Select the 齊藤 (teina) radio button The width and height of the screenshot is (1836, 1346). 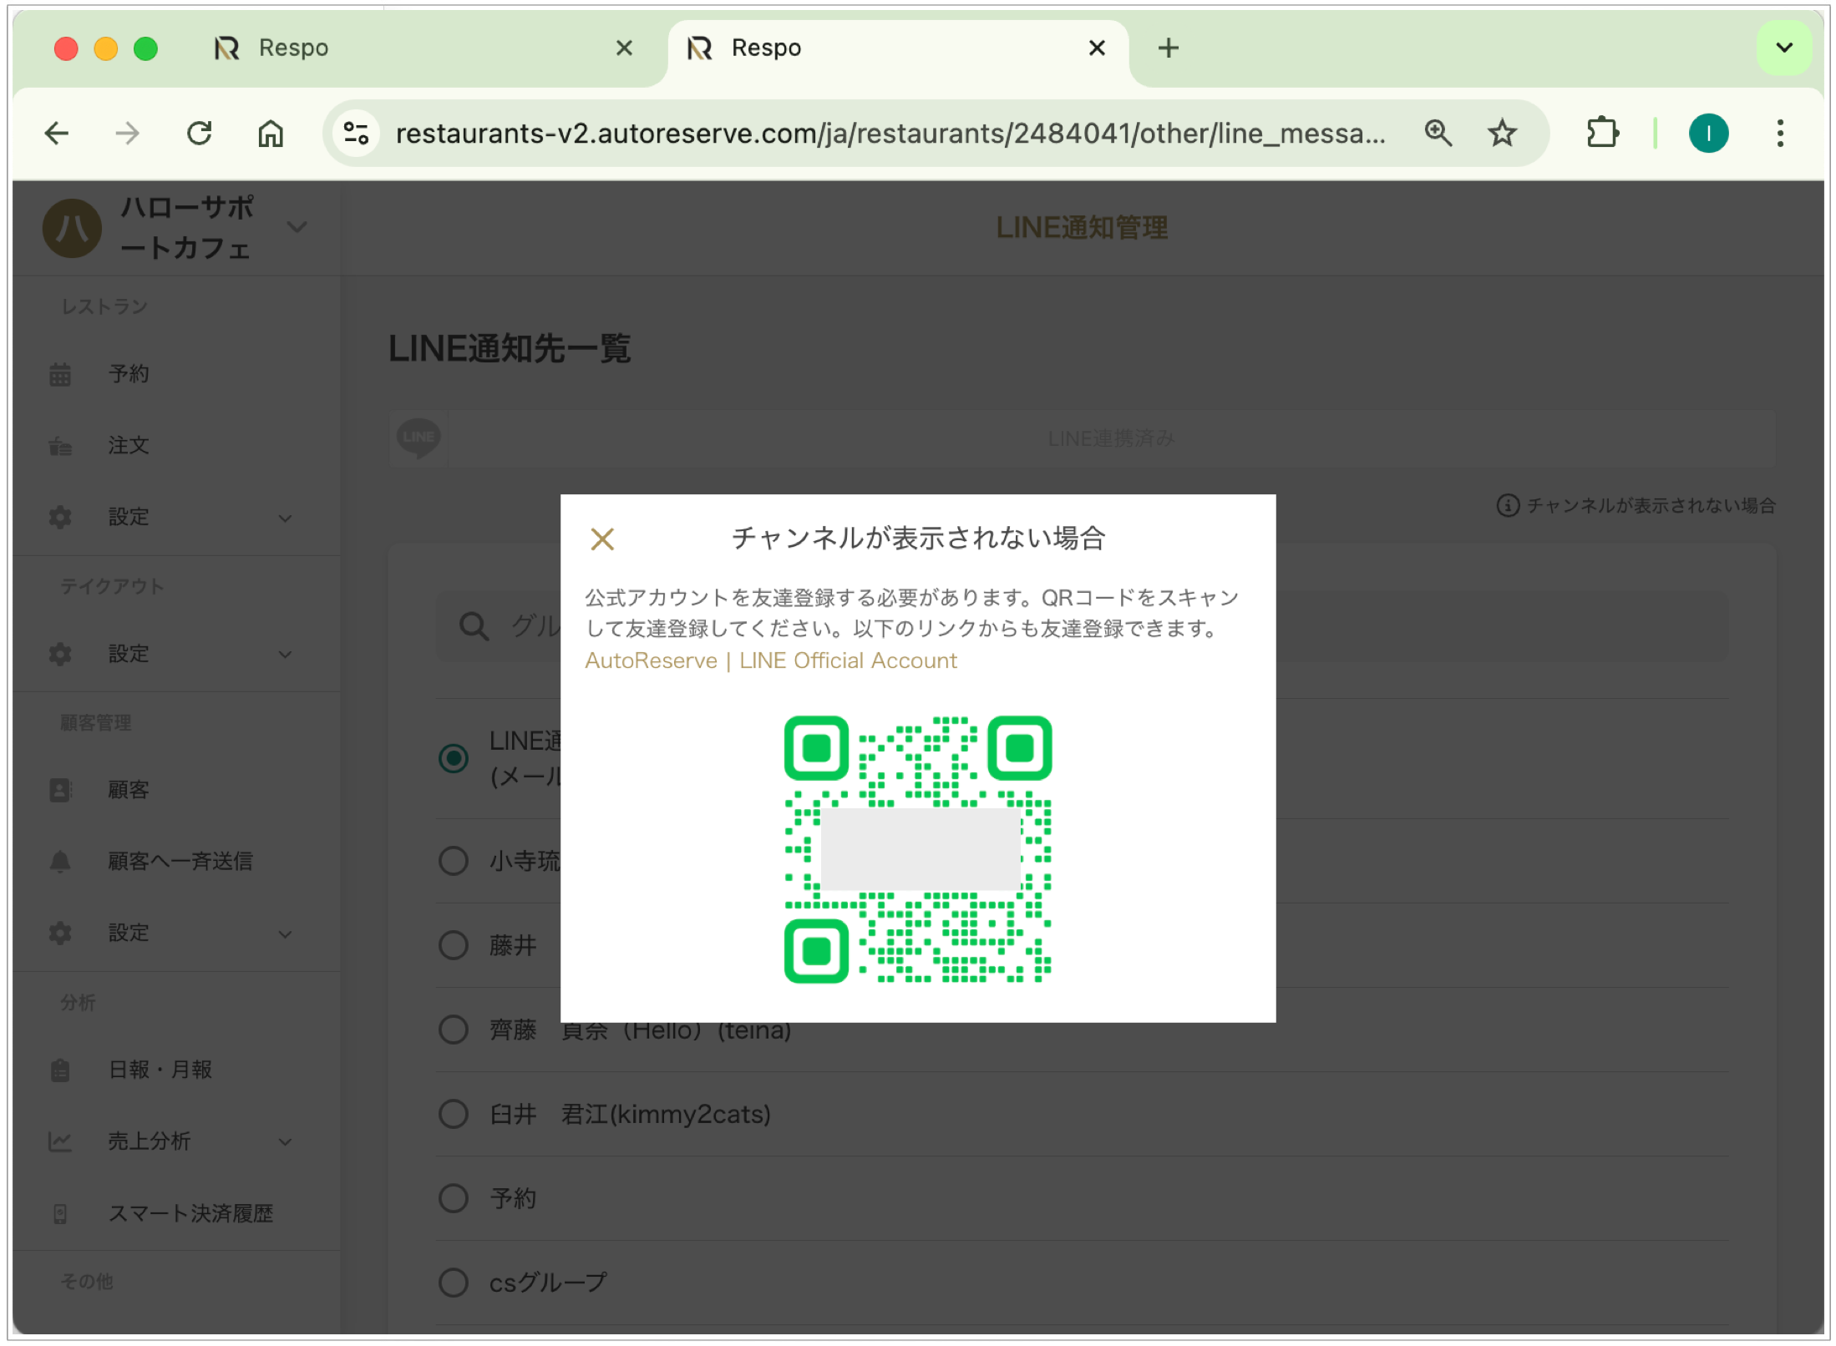(x=454, y=1030)
